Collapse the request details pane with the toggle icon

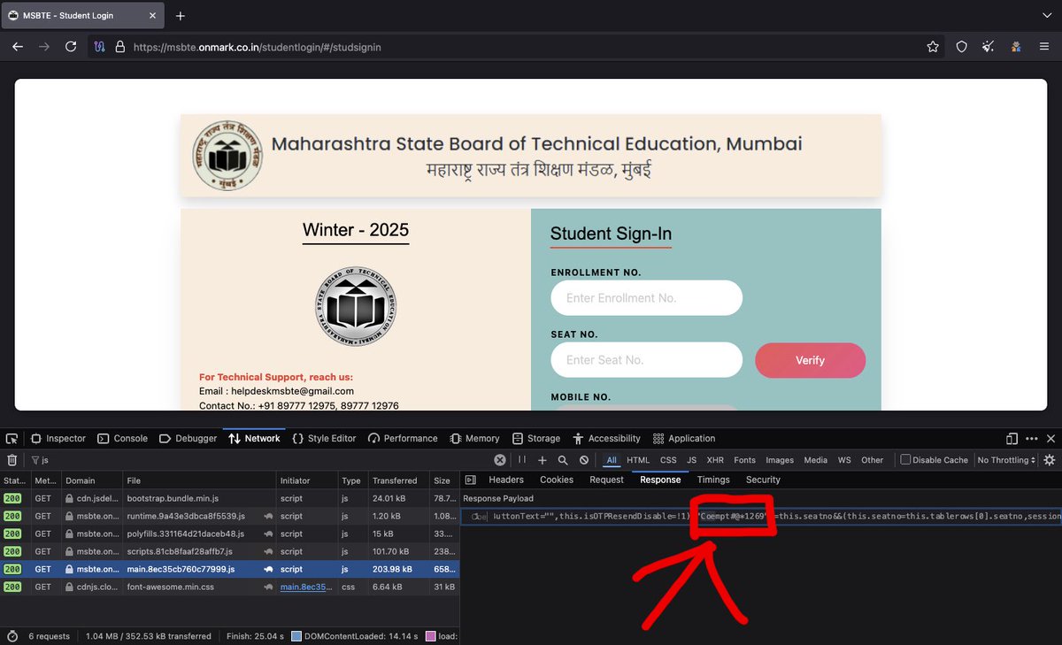click(x=470, y=480)
